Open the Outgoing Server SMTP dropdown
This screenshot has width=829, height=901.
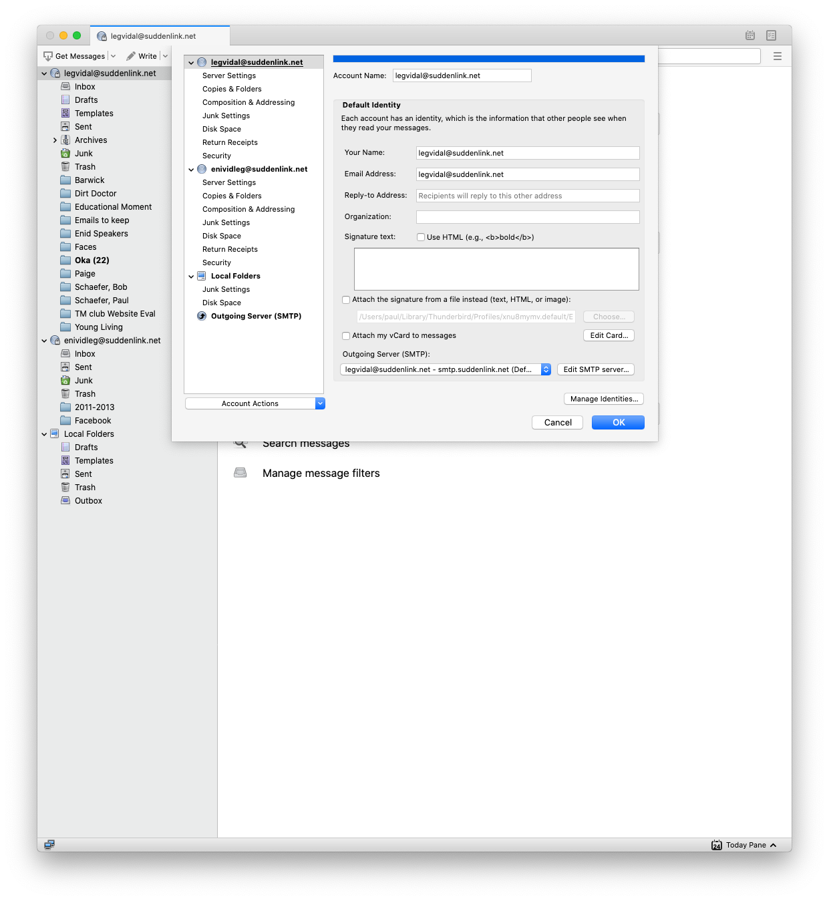[x=446, y=369]
